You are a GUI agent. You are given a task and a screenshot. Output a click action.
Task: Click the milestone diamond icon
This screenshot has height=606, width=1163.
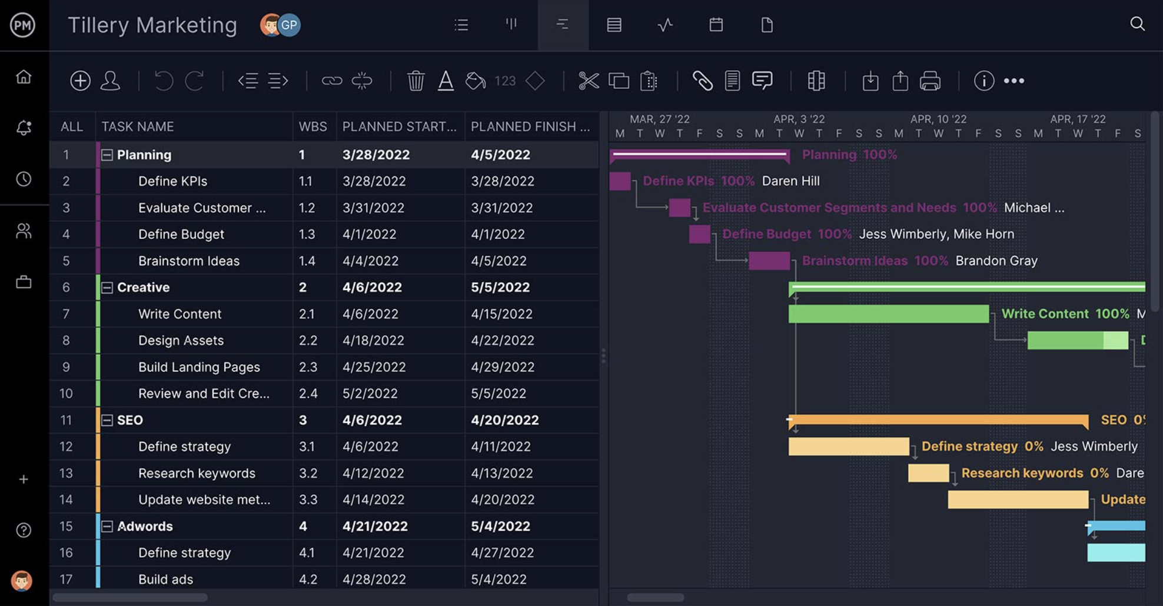point(534,81)
